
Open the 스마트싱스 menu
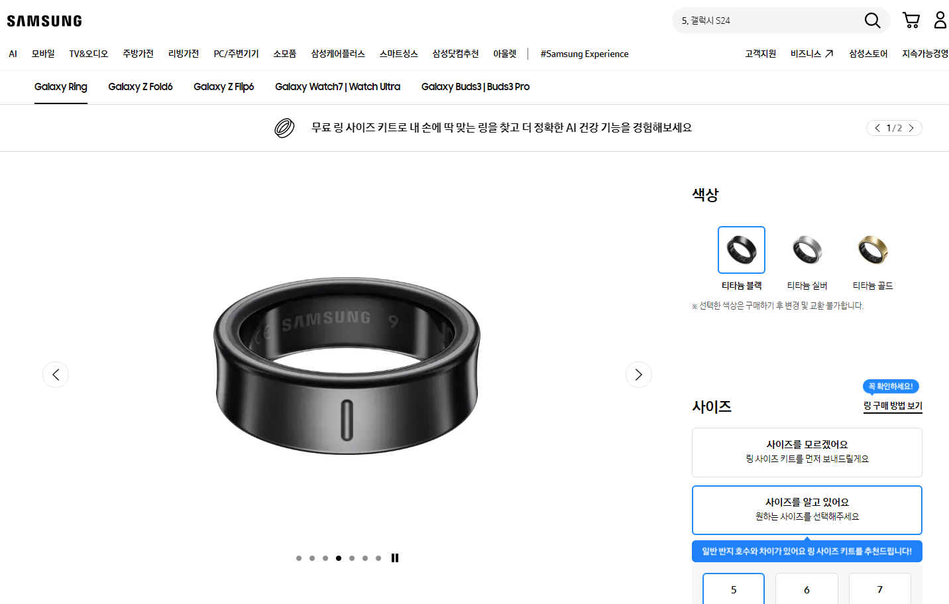click(399, 54)
